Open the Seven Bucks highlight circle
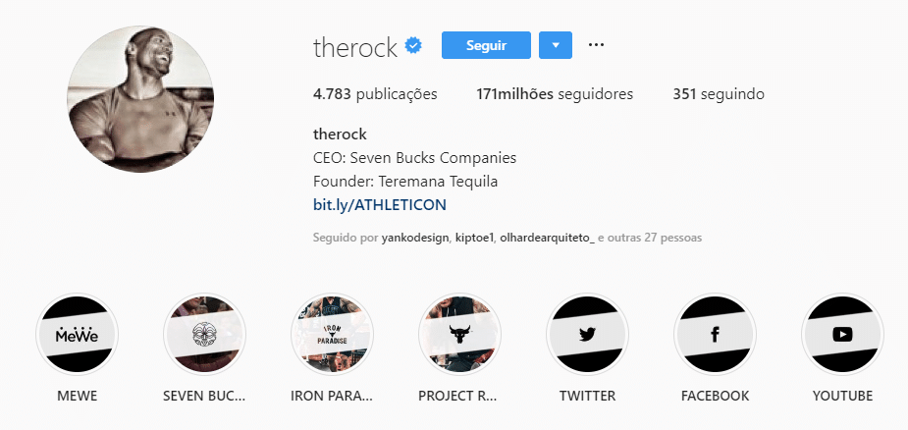Image resolution: width=908 pixels, height=430 pixels. tap(204, 335)
